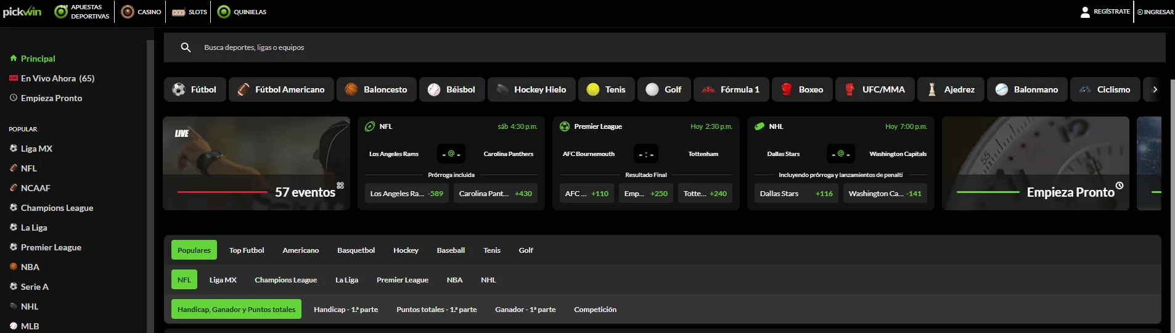Open the Slots section
Viewport: 1175px width, 333px height.
[189, 12]
